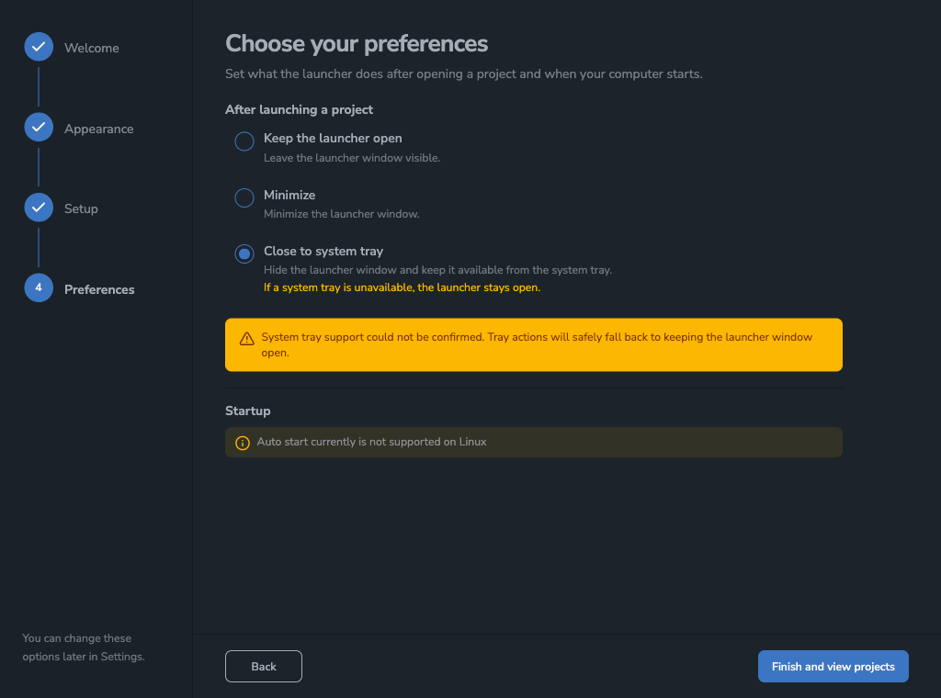The height and width of the screenshot is (698, 941).
Task: Click the Minimize option label text
Action: coord(289,195)
